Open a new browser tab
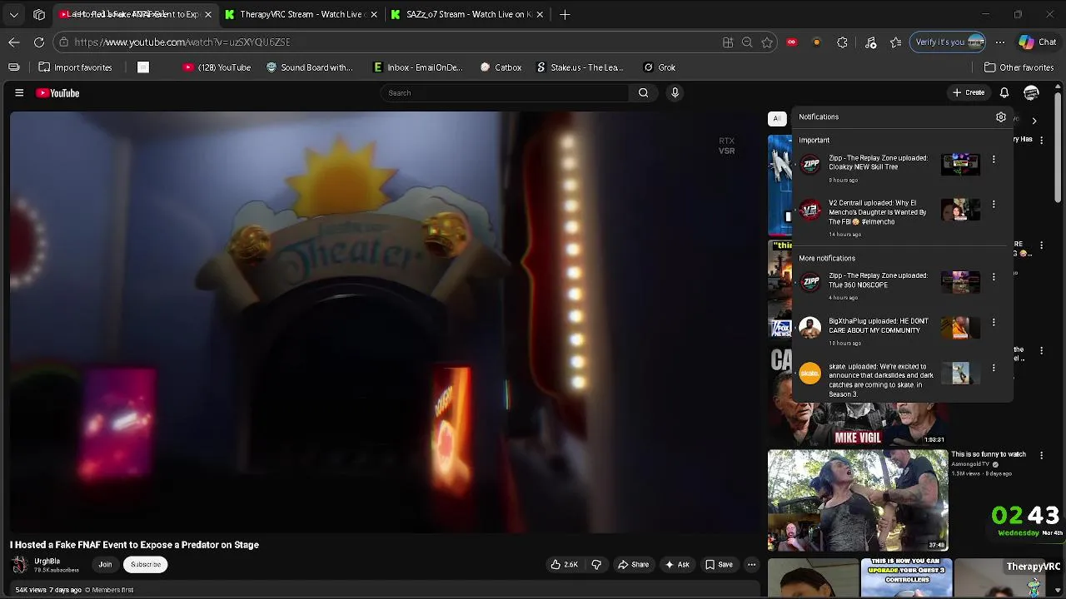This screenshot has height=599, width=1066. click(x=565, y=14)
